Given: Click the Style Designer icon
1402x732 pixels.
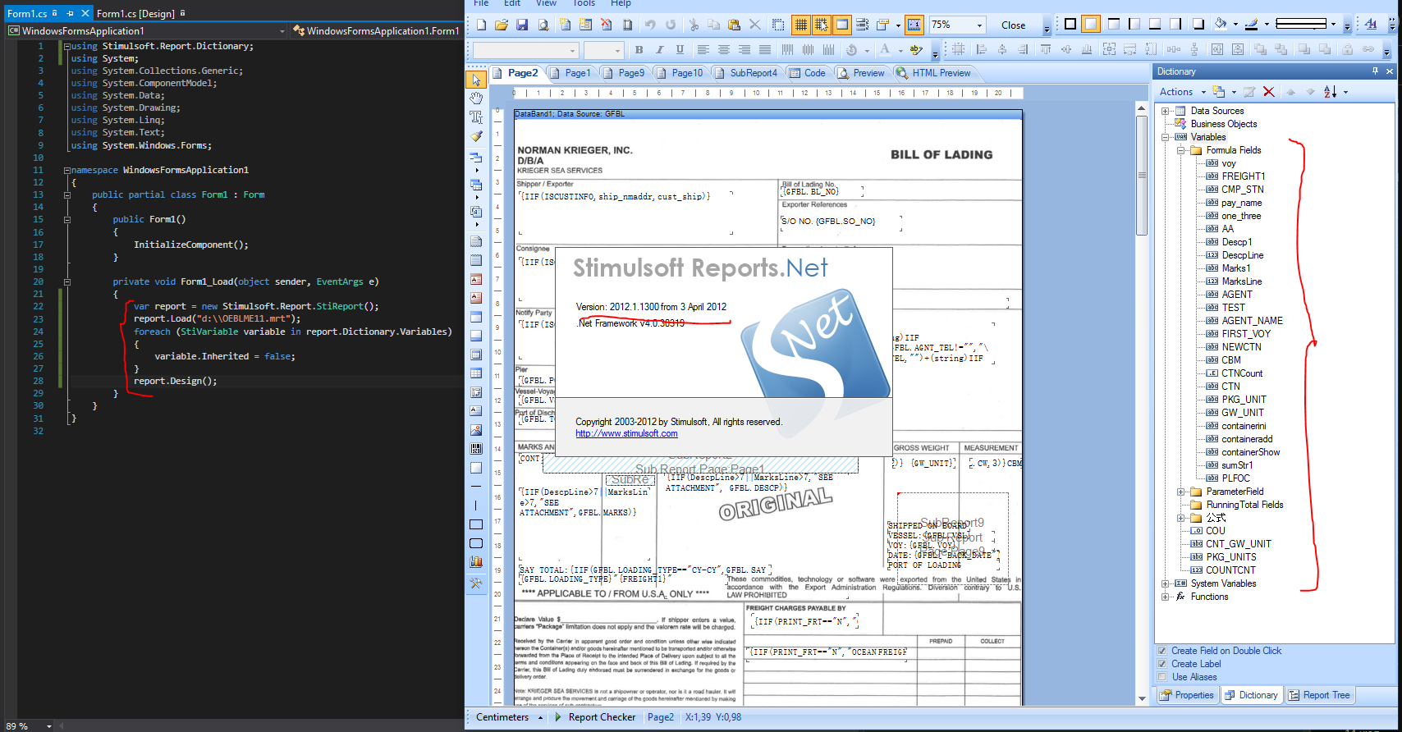Looking at the screenshot, I should (1371, 25).
